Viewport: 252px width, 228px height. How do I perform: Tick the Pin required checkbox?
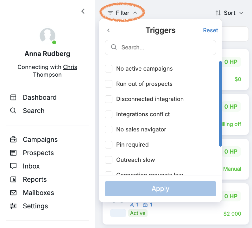[x=109, y=145]
